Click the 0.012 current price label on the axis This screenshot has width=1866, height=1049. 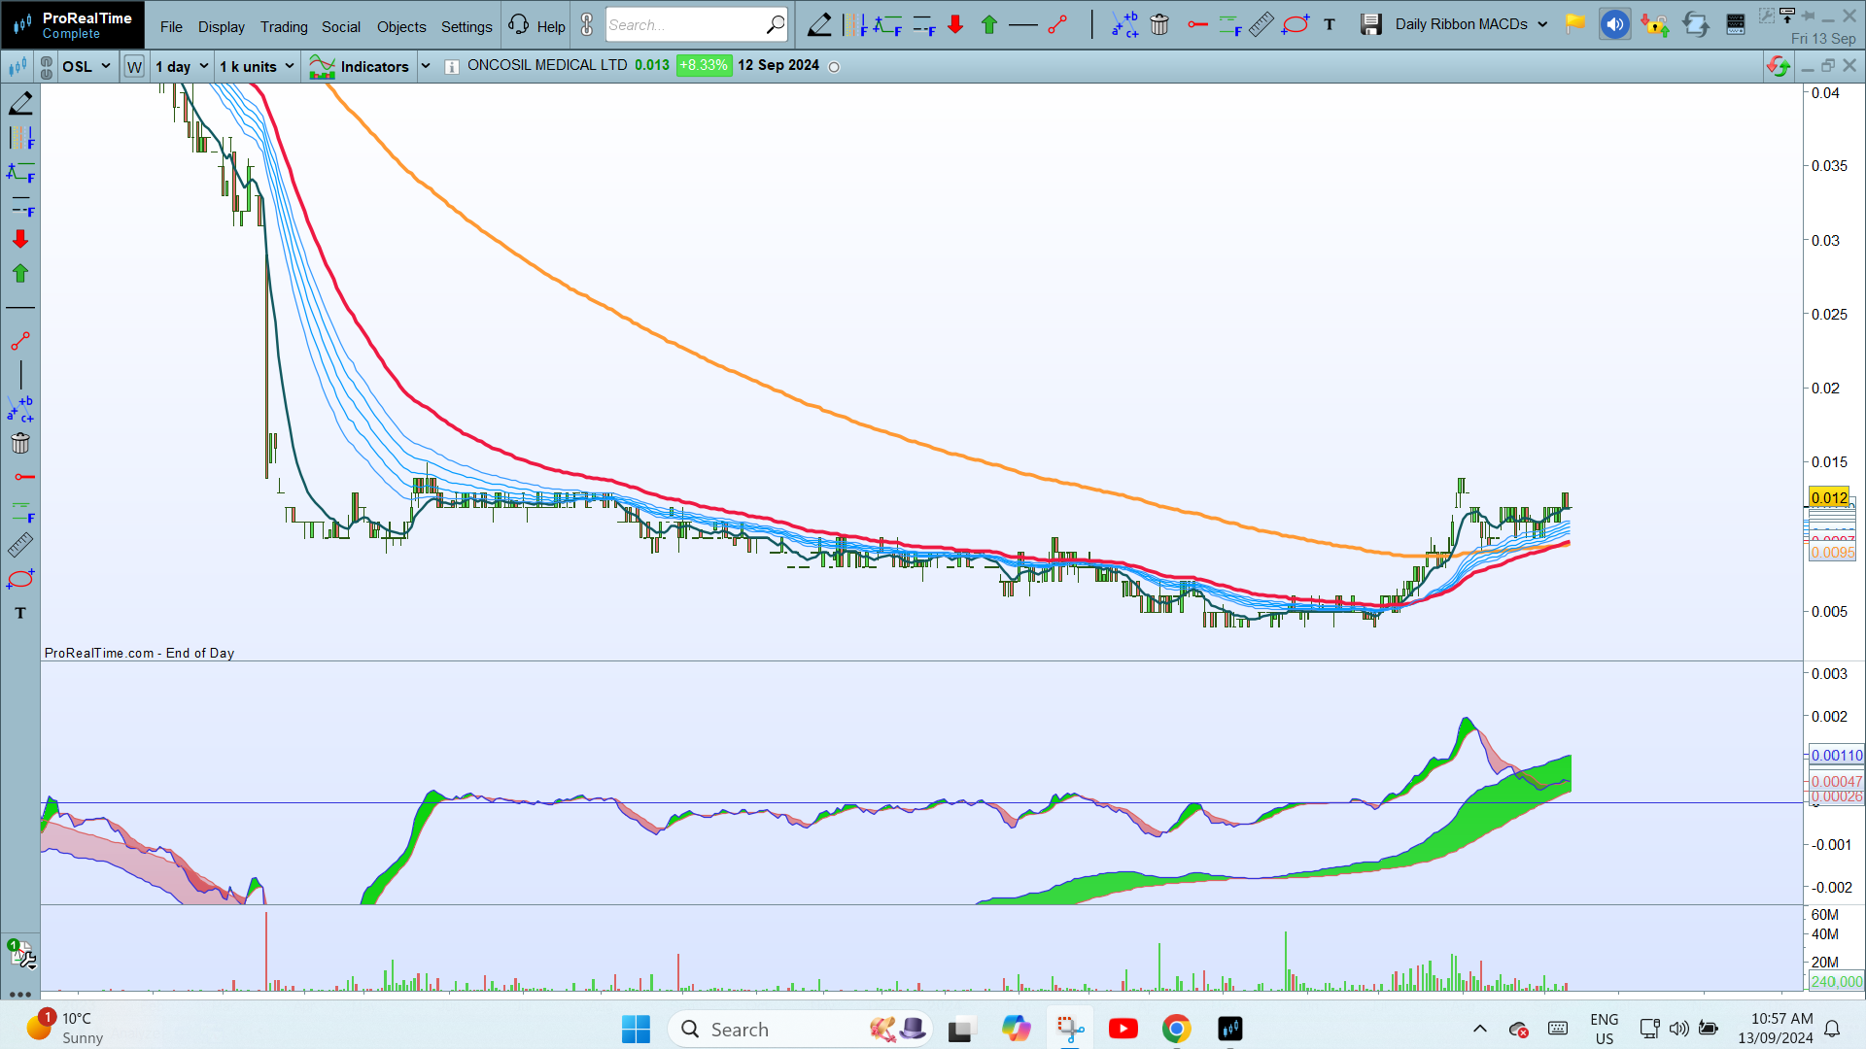coord(1829,497)
